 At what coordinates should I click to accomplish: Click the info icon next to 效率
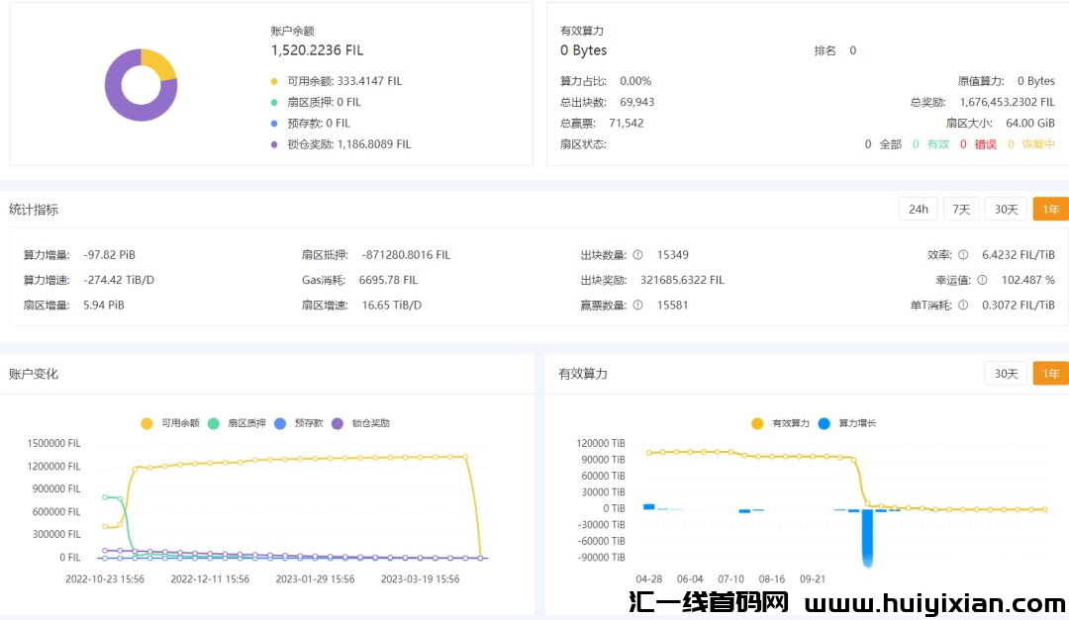[963, 255]
